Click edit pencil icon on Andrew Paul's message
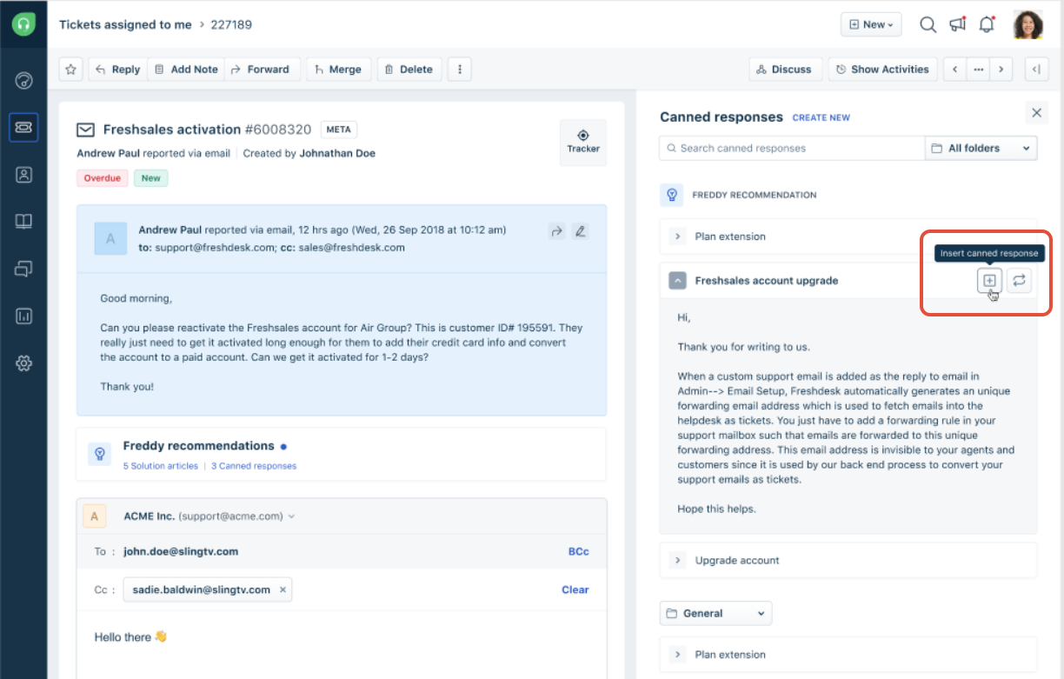1064x679 pixels. tap(580, 231)
